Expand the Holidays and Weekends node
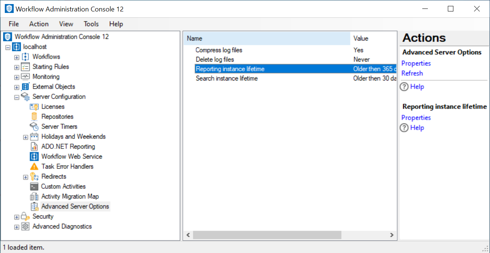This screenshot has width=490, height=253. 26,137
